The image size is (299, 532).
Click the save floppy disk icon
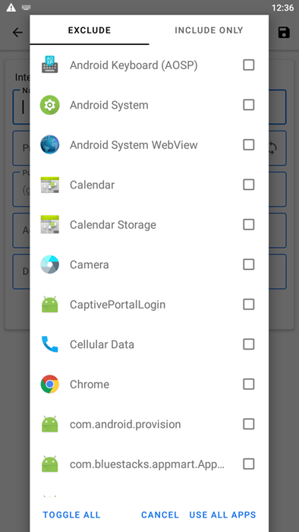click(284, 33)
